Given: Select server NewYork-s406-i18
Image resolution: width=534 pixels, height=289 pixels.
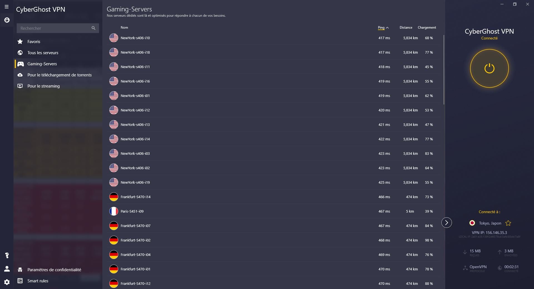Looking at the screenshot, I should pos(273,52).
